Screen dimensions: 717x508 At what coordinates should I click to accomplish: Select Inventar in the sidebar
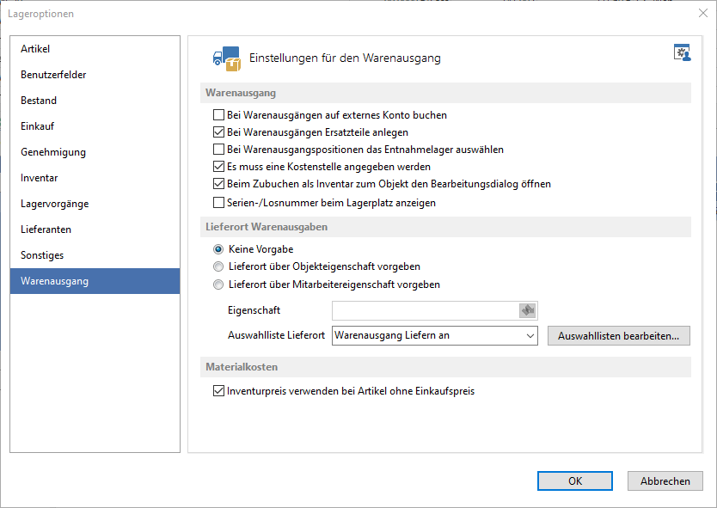(95, 178)
